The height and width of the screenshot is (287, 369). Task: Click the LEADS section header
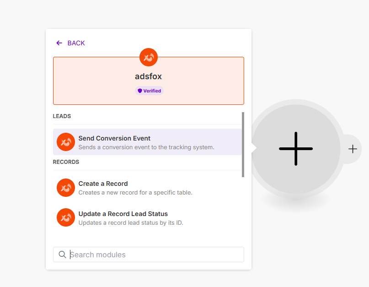coord(62,116)
